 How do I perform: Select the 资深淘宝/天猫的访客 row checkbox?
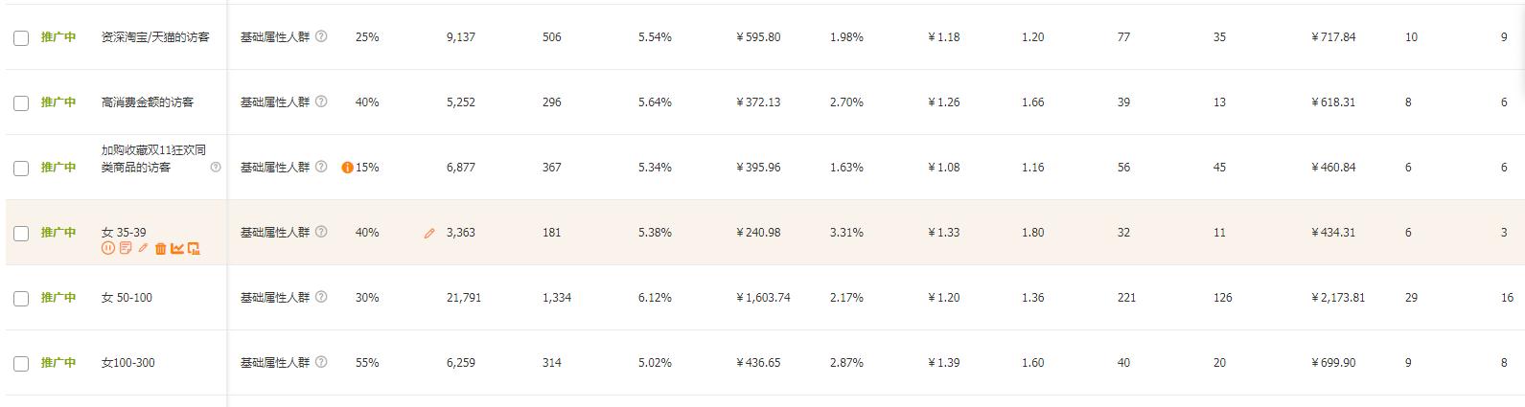(x=21, y=38)
